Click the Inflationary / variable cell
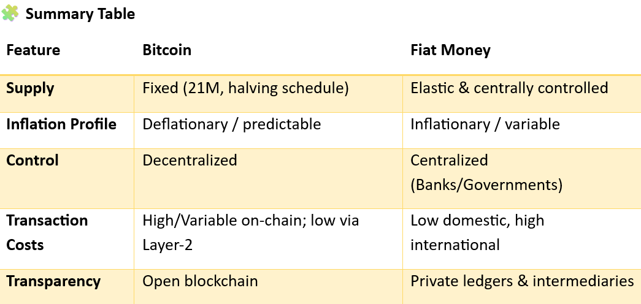641x304 pixels. (x=485, y=124)
